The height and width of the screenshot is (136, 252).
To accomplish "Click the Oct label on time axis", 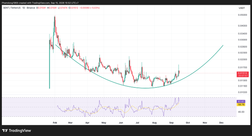I will (x=188, y=123).
